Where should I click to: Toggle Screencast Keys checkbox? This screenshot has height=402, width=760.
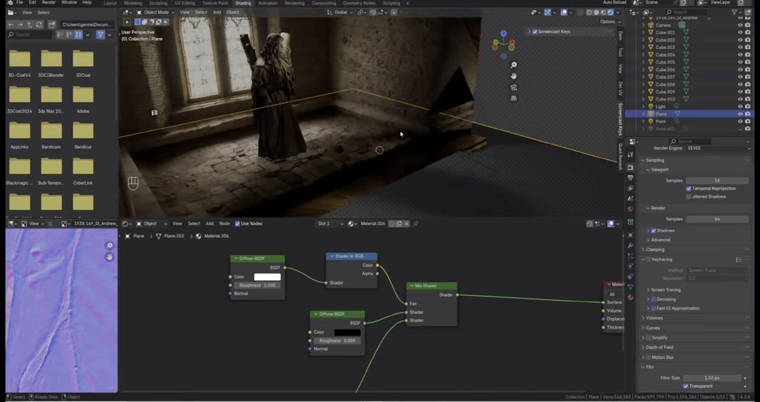535,31
